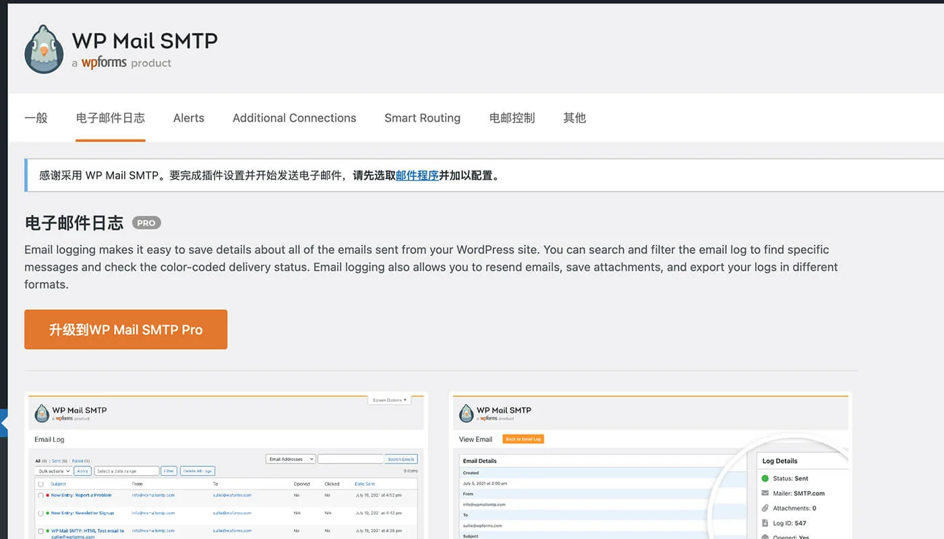Viewport: 944px width, 539px height.
Task: Click the green dot beside Newsletter Signup entry
Action: tap(47, 513)
